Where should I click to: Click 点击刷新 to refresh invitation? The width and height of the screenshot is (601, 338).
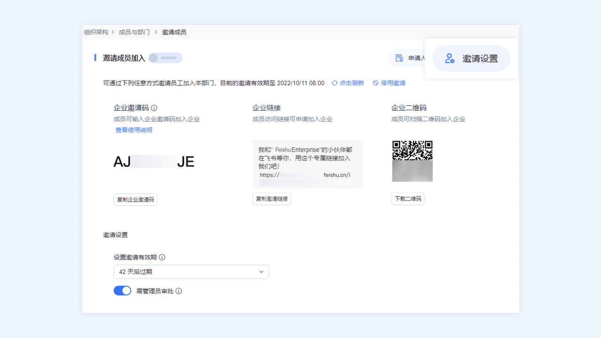coord(352,83)
